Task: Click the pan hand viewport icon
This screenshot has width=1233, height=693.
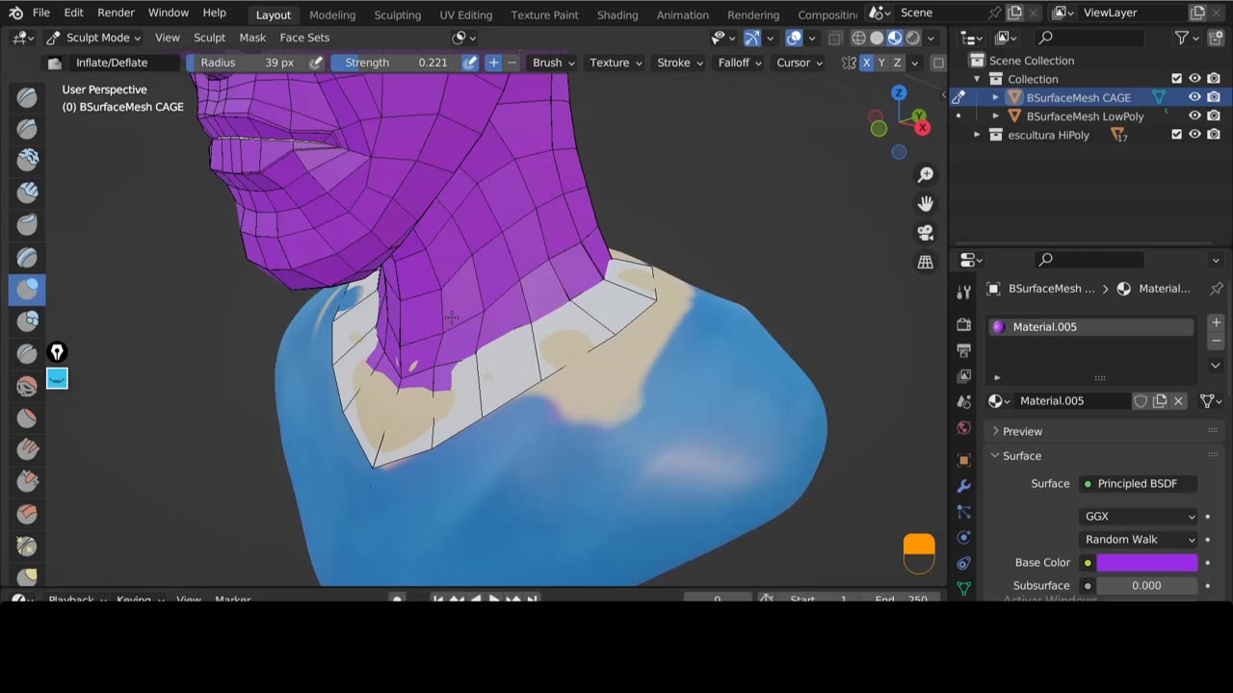Action: pos(925,203)
